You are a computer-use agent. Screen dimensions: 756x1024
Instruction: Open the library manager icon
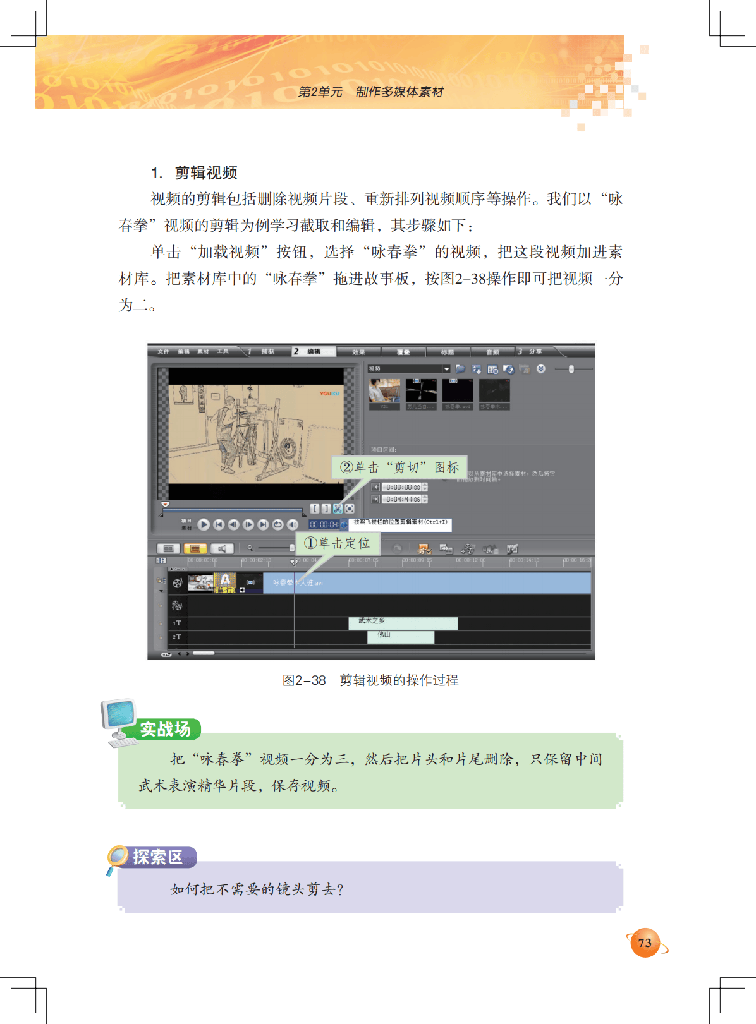pyautogui.click(x=493, y=369)
